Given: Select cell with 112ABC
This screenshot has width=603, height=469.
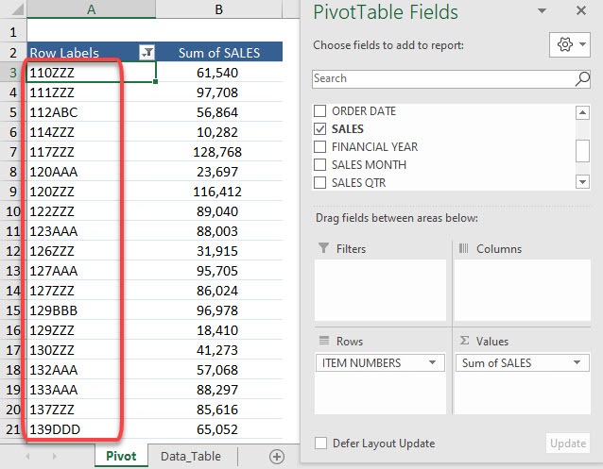Looking at the screenshot, I should tap(91, 112).
